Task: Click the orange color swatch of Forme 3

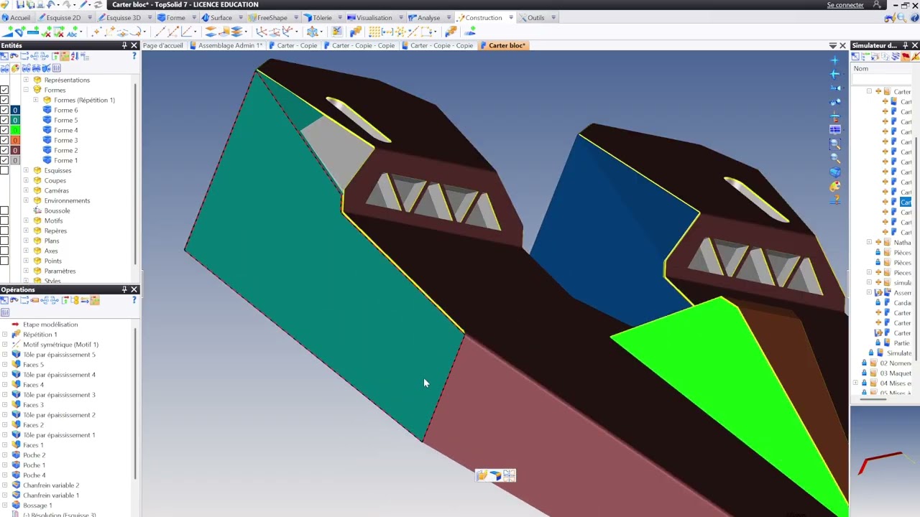Action: pyautogui.click(x=14, y=140)
